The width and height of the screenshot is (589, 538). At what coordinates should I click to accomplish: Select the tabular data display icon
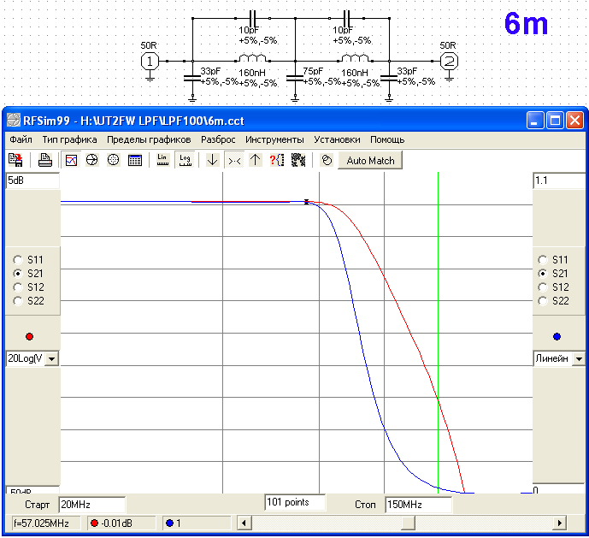(135, 160)
